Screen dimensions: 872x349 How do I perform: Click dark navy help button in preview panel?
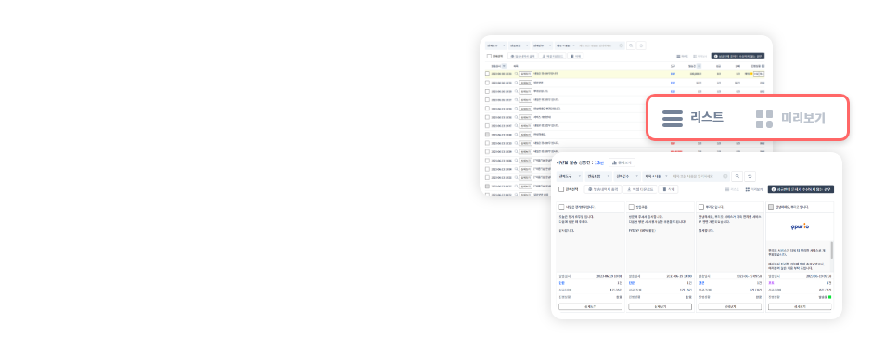(x=801, y=189)
